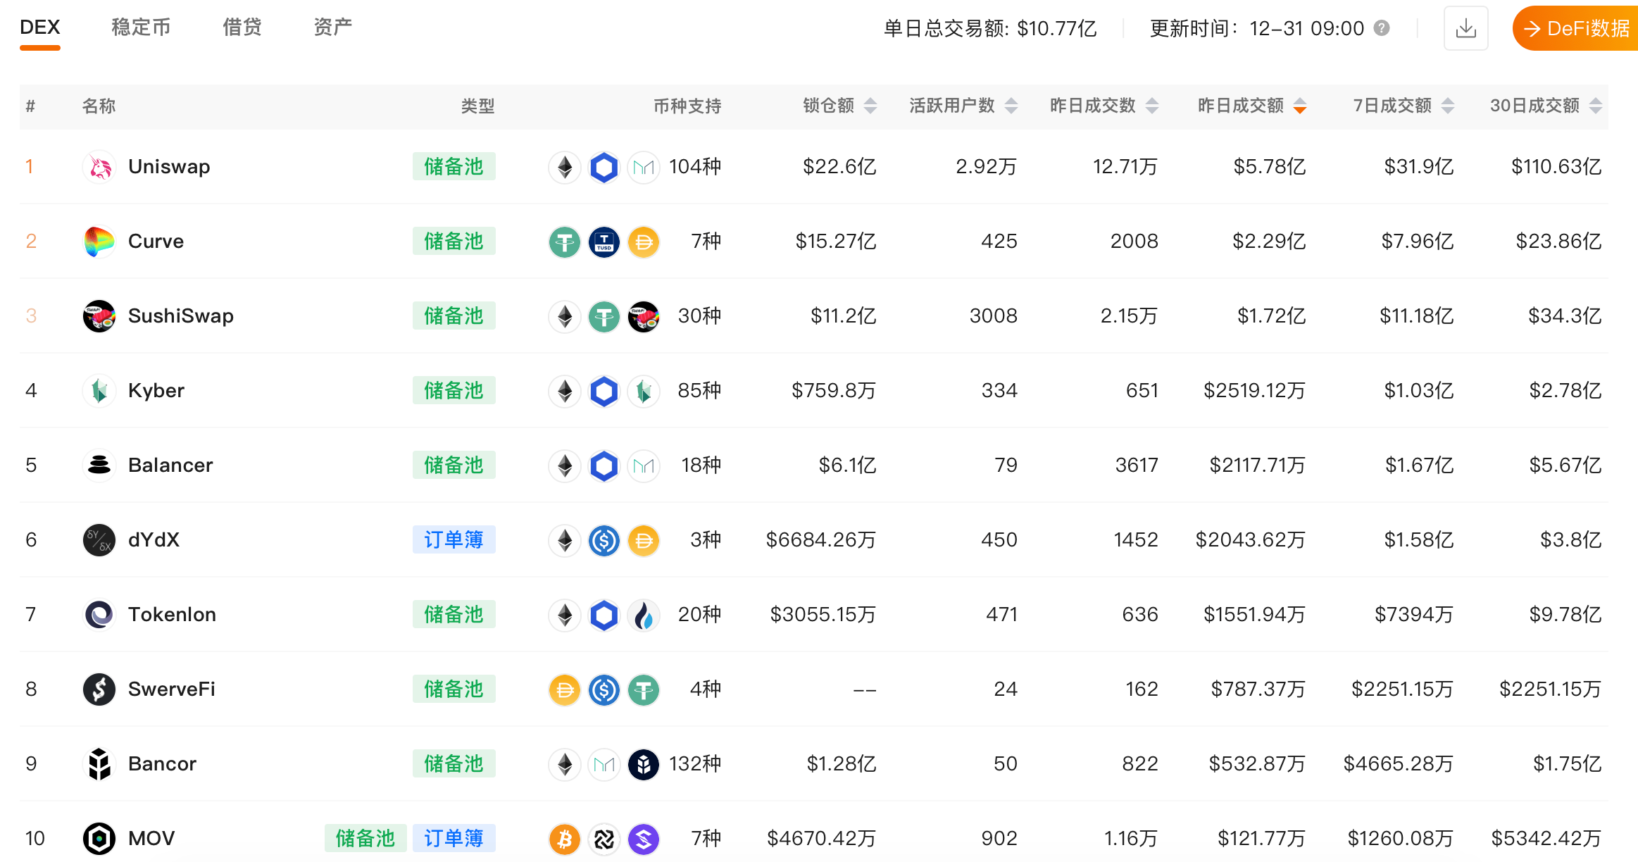
Task: Click the help question mark beside update time
Action: pyautogui.click(x=1382, y=28)
